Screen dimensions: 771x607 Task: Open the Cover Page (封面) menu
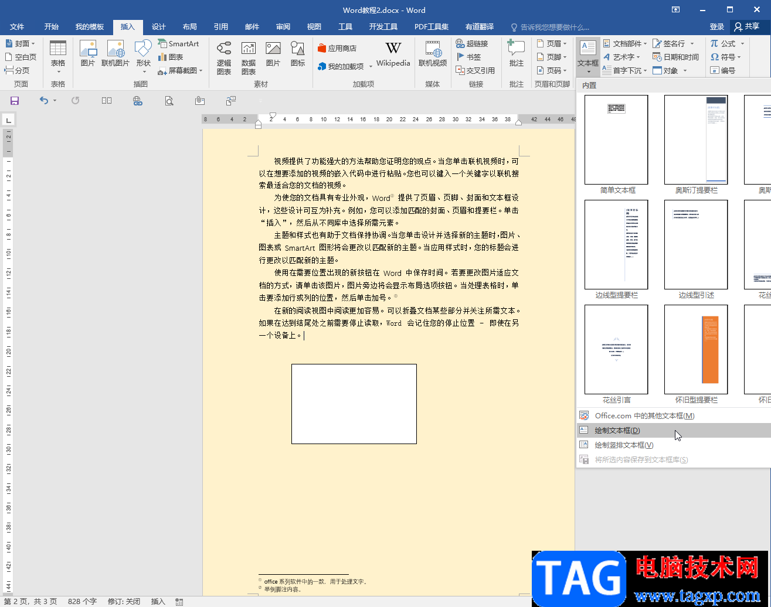tap(20, 43)
